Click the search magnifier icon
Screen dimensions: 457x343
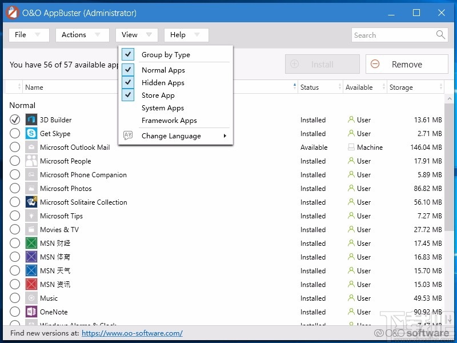coord(440,35)
